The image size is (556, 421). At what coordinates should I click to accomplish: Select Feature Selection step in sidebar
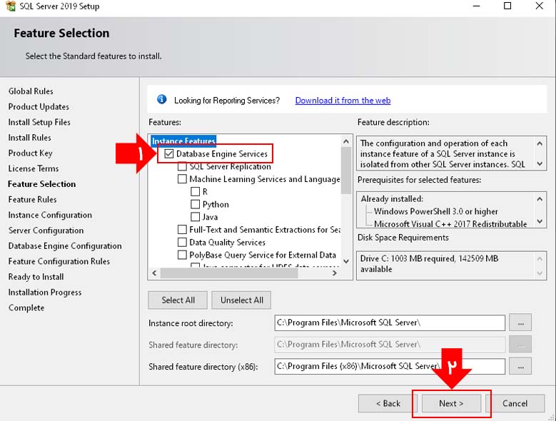(x=42, y=184)
